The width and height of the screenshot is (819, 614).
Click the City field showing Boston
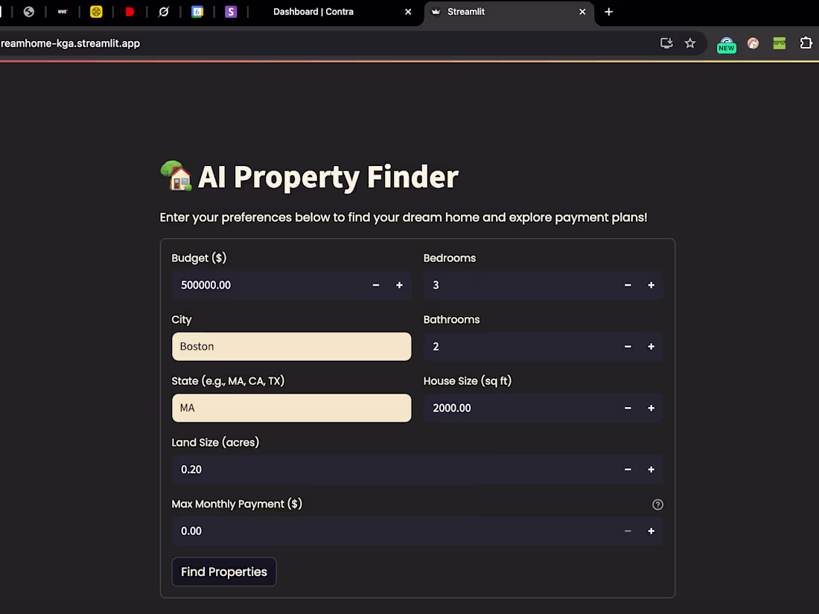[x=291, y=346]
